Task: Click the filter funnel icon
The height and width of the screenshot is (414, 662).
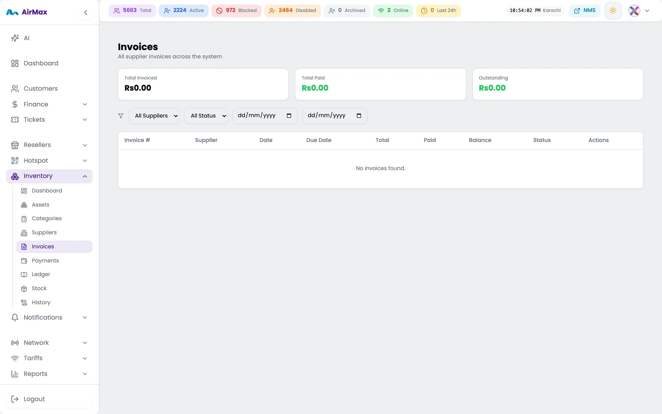Action: [x=121, y=116]
